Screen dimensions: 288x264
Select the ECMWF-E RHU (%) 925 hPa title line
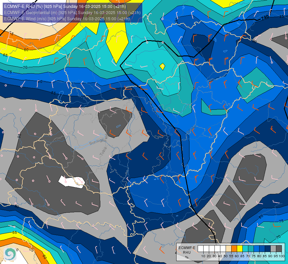(x=65, y=6)
